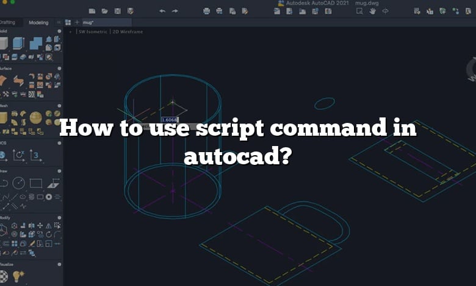Click the New drawing icon in top toolbar
This screenshot has width=476, height=286.
pos(92,11)
